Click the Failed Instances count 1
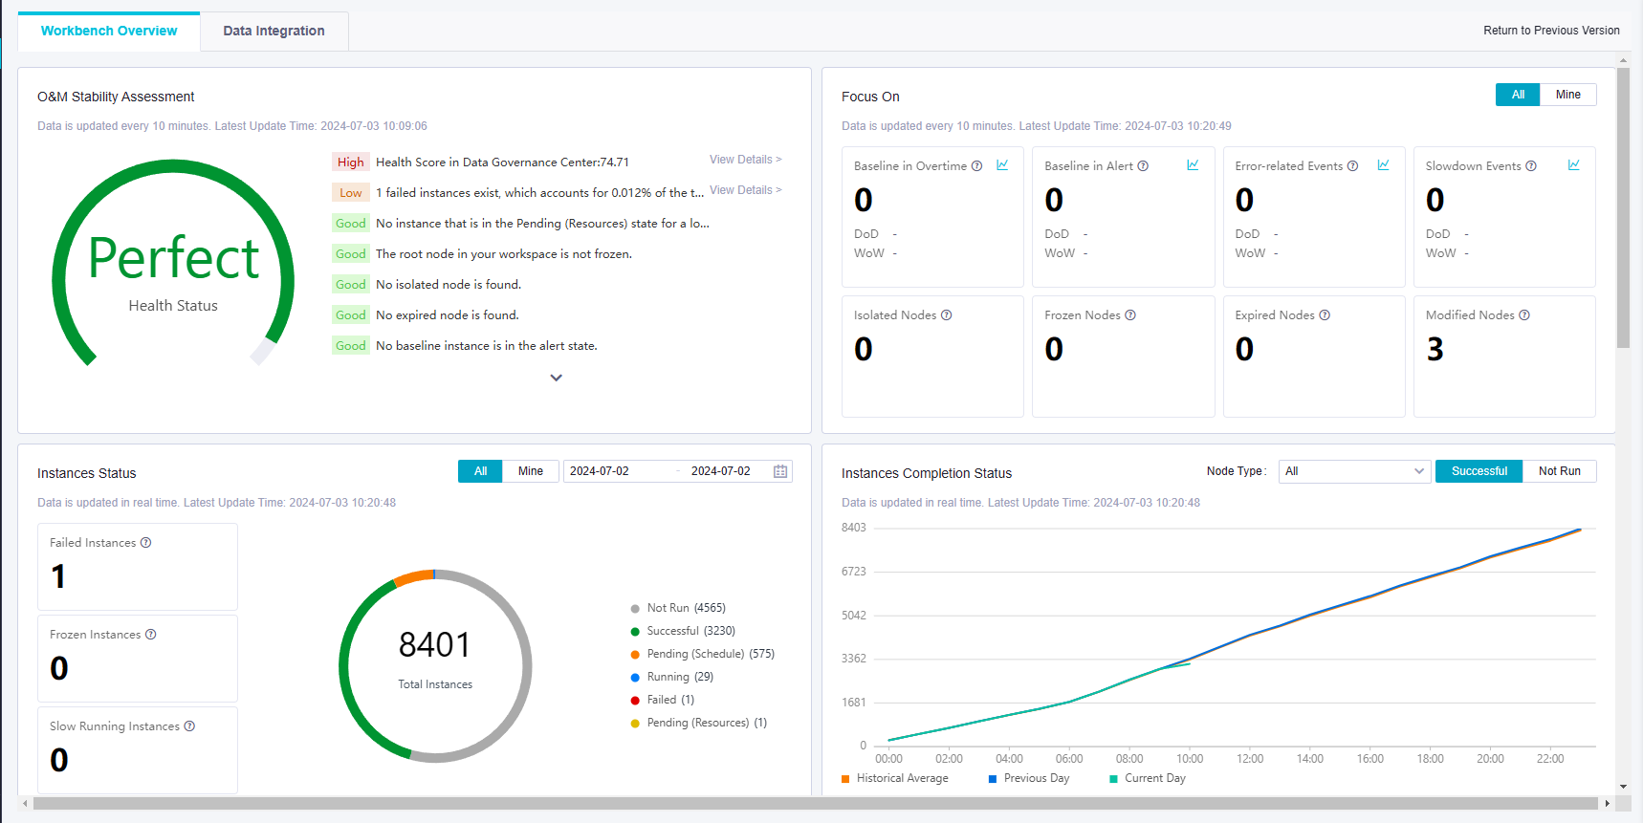This screenshot has height=823, width=1643. [x=58, y=576]
